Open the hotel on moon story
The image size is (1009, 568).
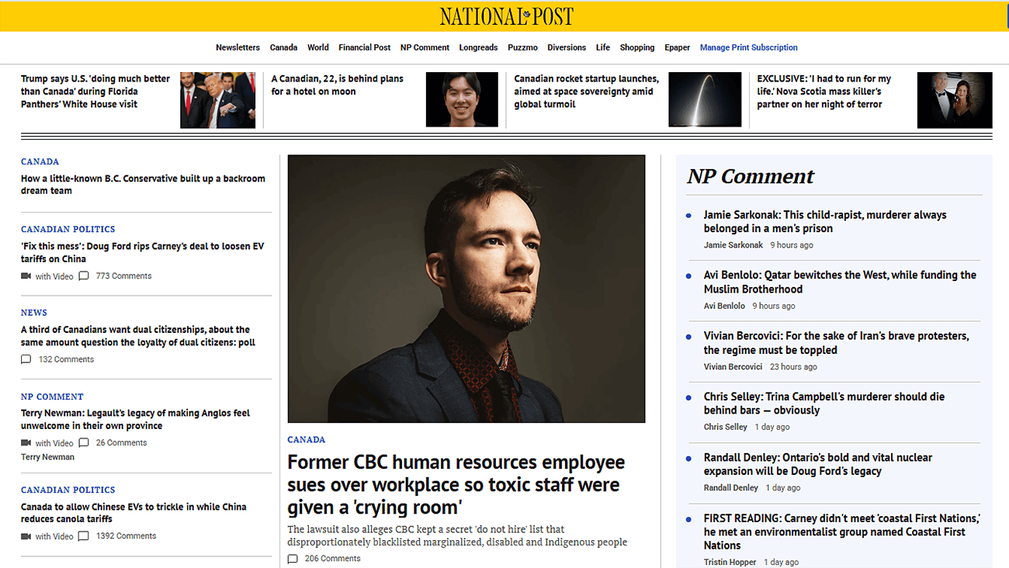coord(336,86)
